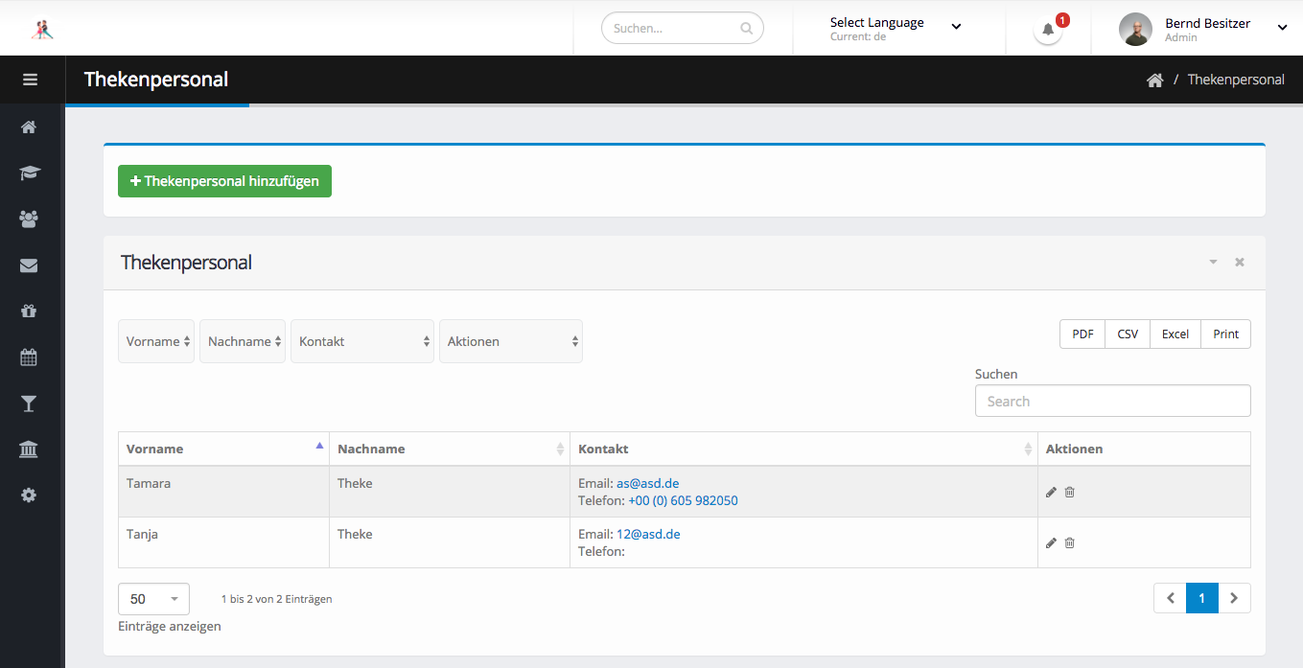Screen dimensions: 1303x668
Task: Open the home icon in sidebar
Action: [29, 127]
